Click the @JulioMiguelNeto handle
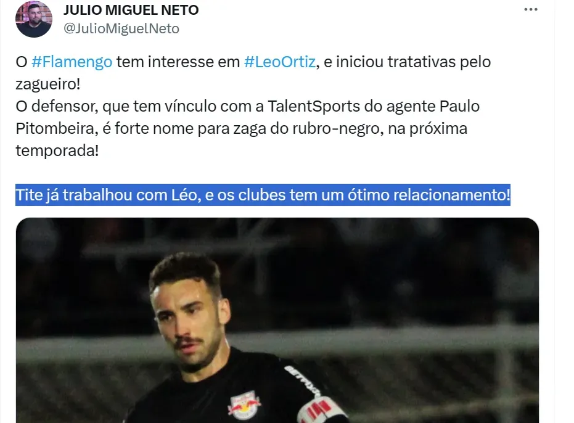The height and width of the screenshot is (423, 574). point(121,28)
